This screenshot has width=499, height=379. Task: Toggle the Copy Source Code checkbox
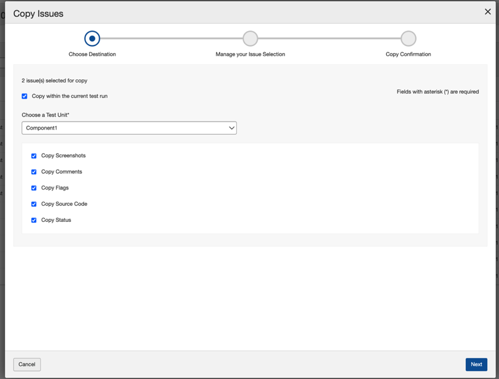pos(34,204)
